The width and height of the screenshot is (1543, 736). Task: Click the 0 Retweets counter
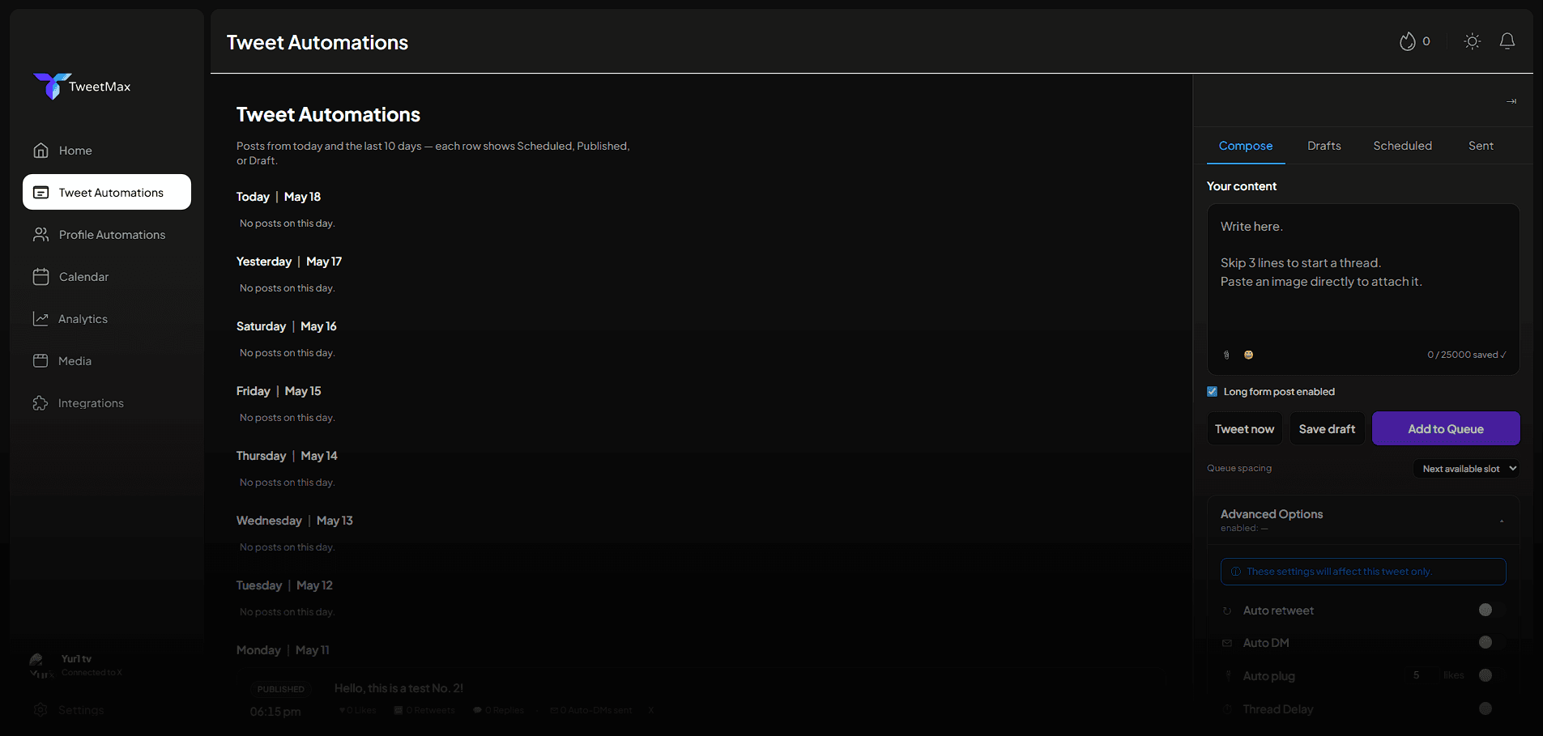pos(425,710)
